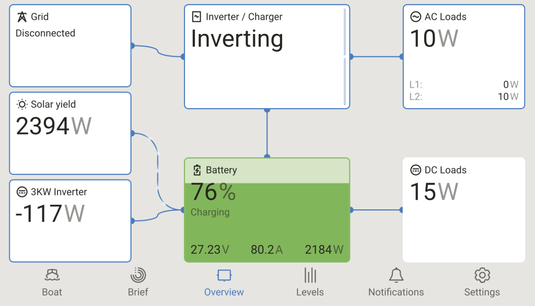Click the Grid pylon icon

click(x=22, y=17)
